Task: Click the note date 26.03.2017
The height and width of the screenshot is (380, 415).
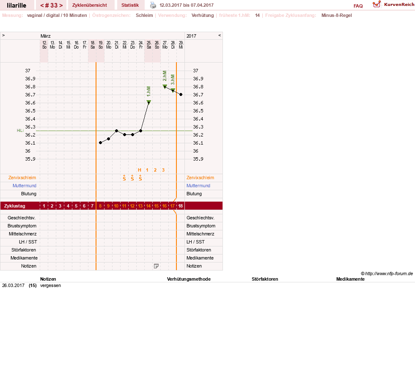Action: (x=13, y=286)
